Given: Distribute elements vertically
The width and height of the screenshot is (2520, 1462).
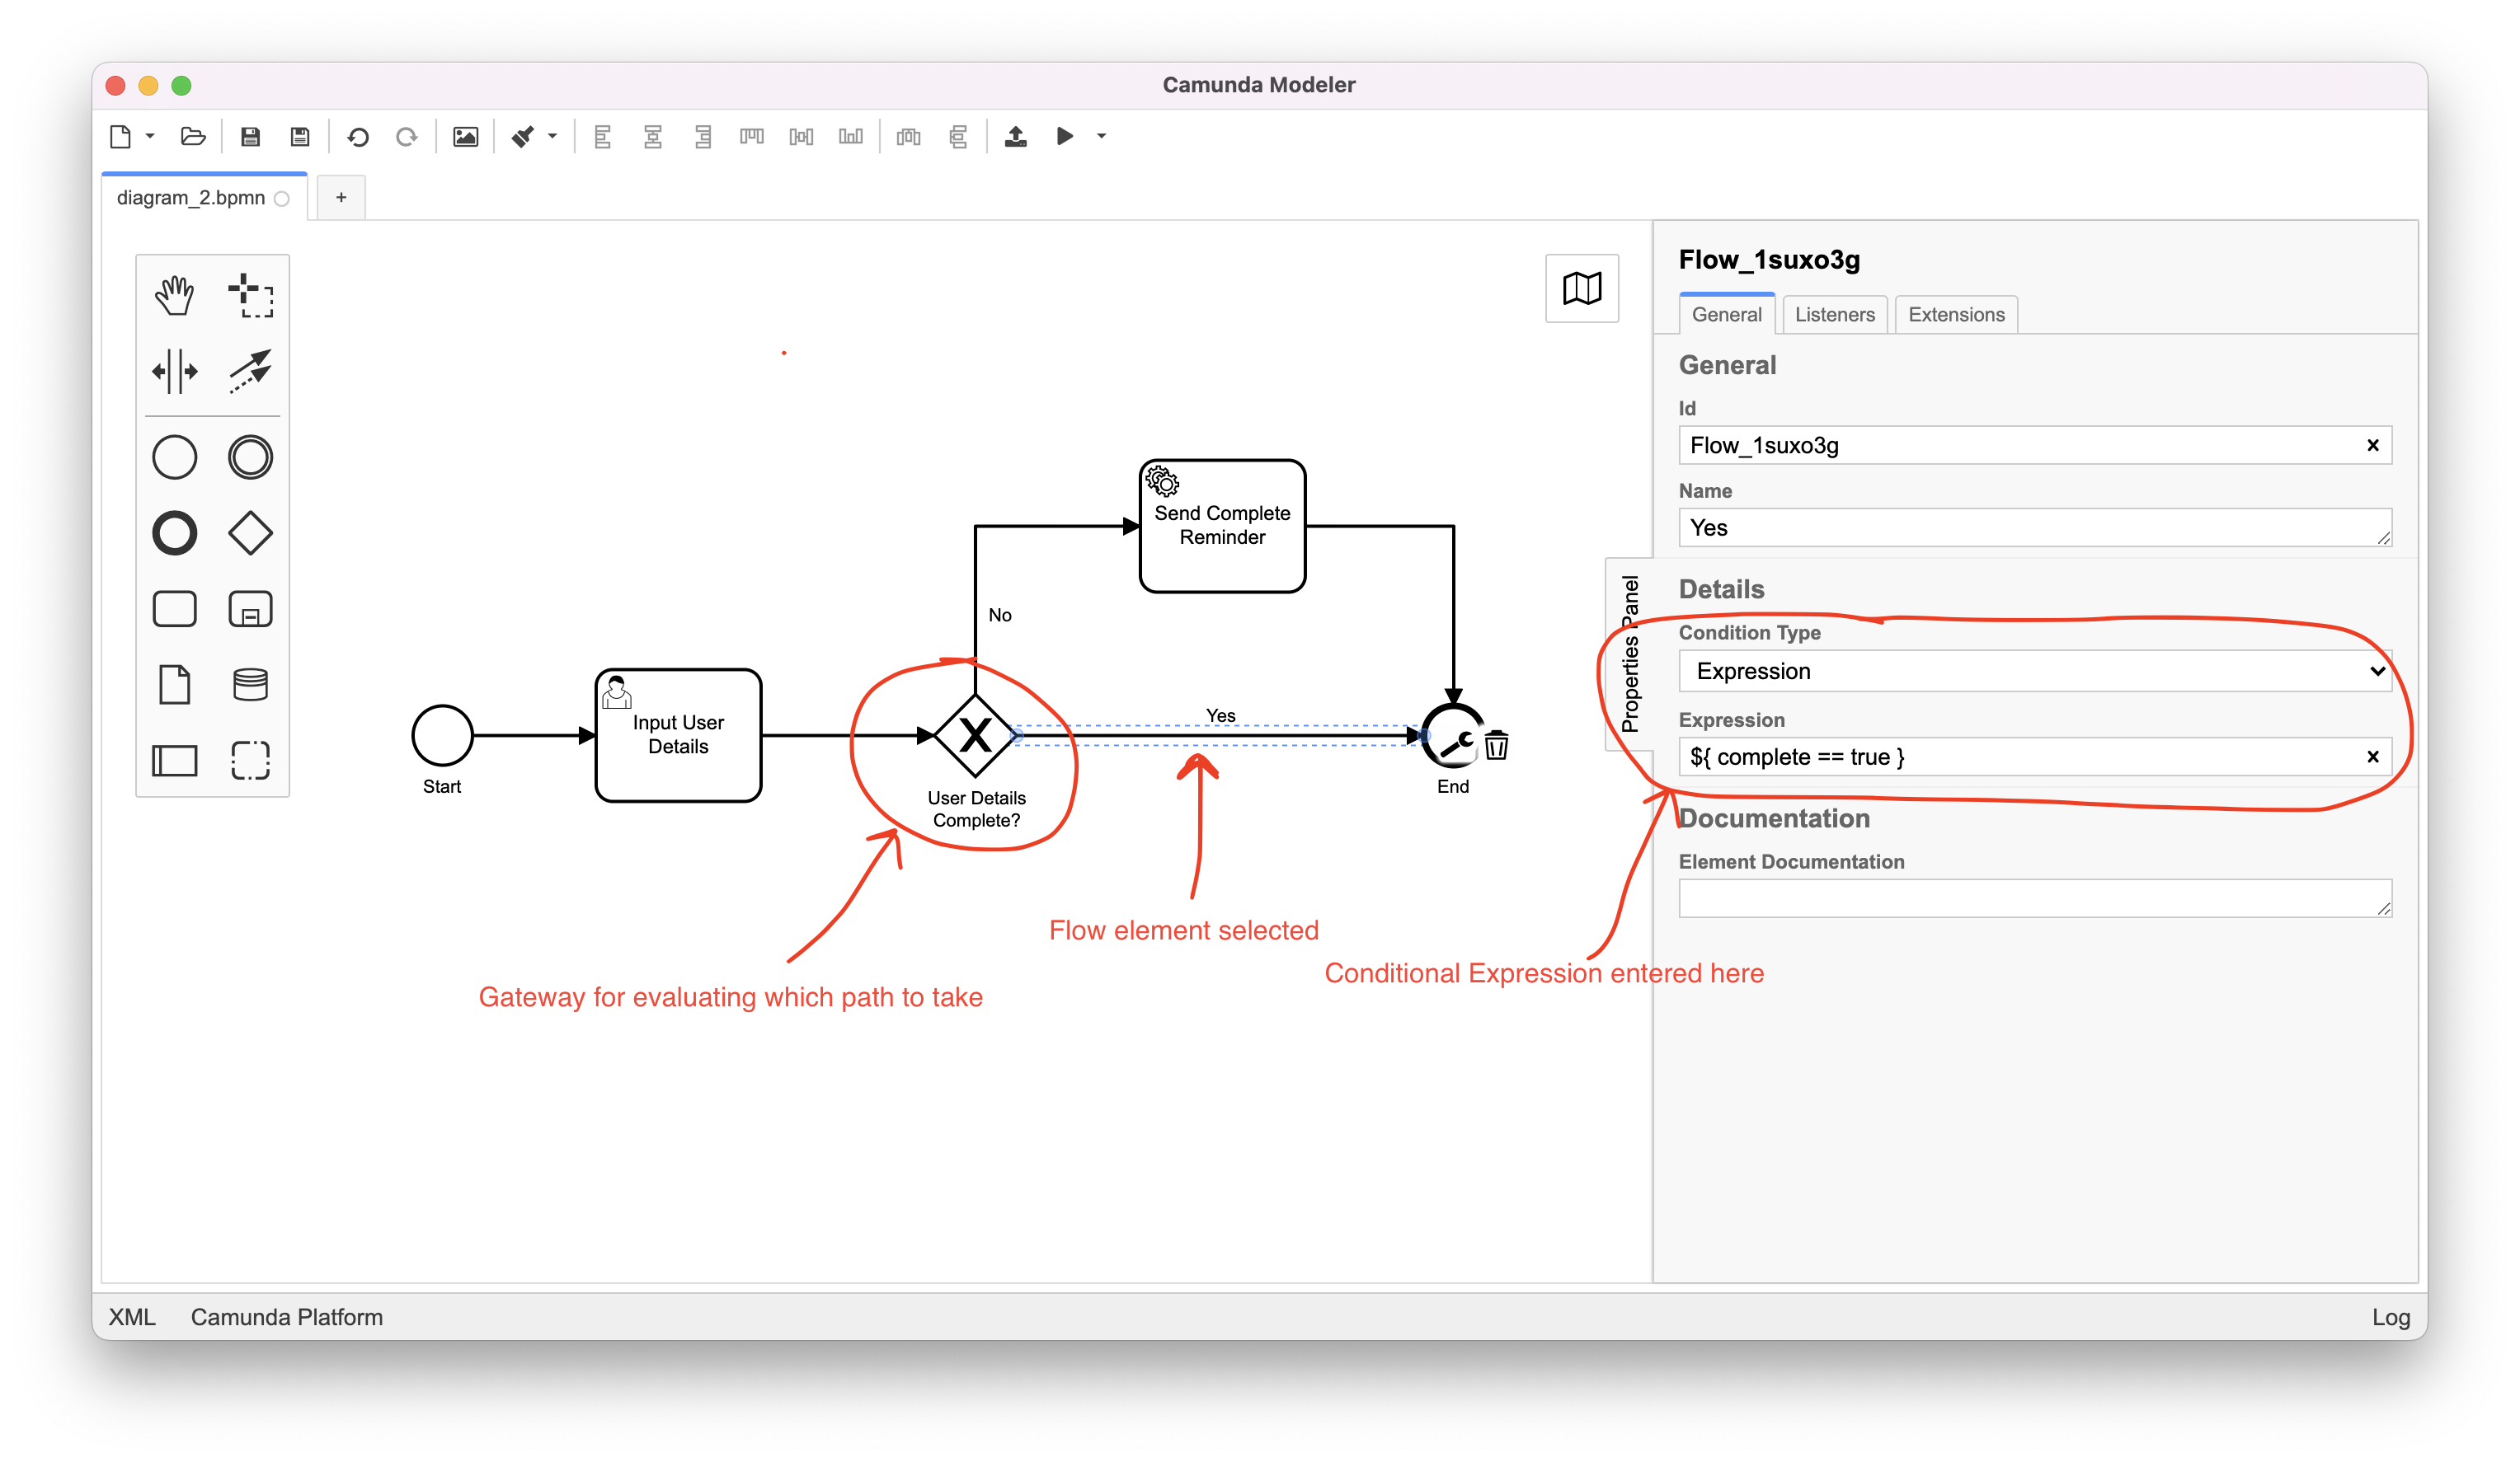Looking at the screenshot, I should (x=958, y=136).
